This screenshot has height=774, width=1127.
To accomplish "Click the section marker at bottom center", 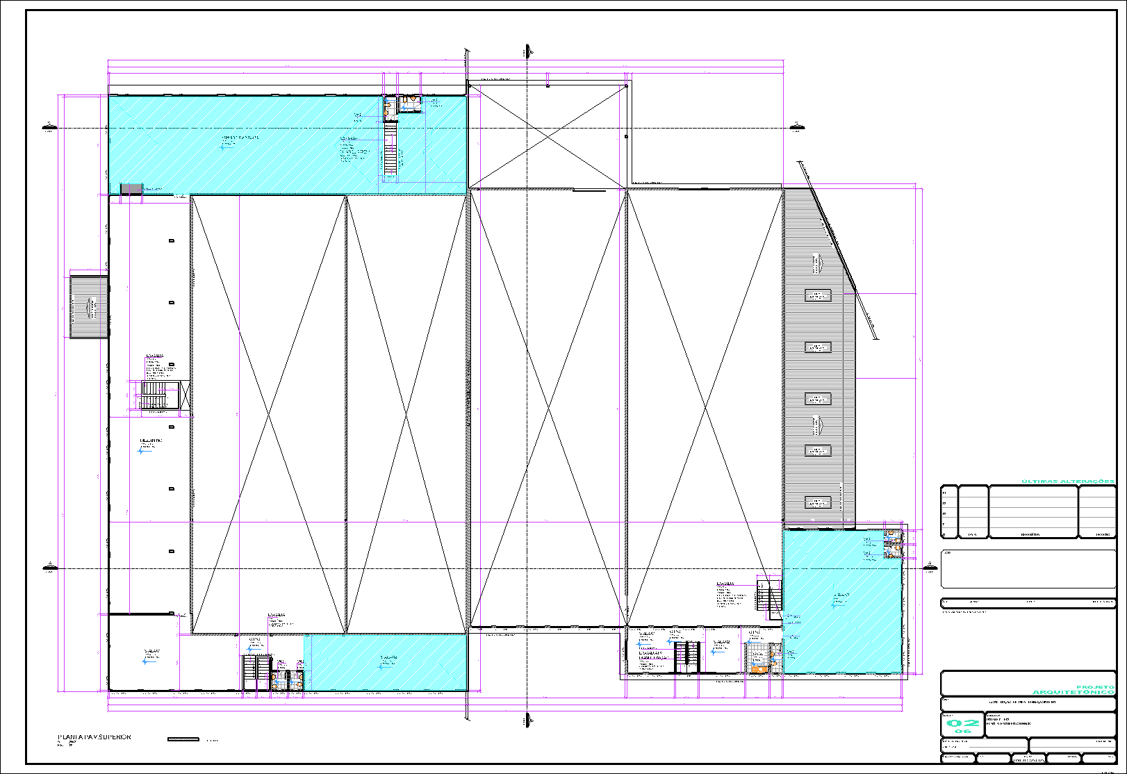I will point(528,720).
